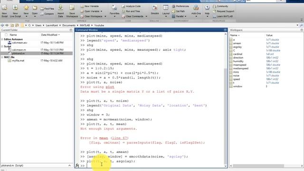Screen dimensions: 304x171
Task: Open the Clear Workspace dropdown arrow
Action: coord(105,17)
